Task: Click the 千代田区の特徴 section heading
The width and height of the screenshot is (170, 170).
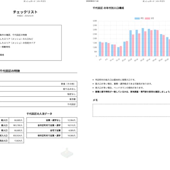Action: click(x=10, y=71)
